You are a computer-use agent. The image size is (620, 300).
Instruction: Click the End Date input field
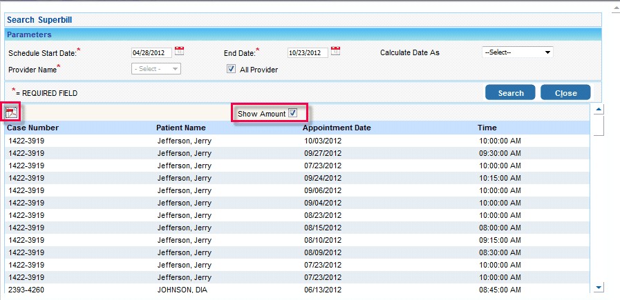[x=308, y=52]
